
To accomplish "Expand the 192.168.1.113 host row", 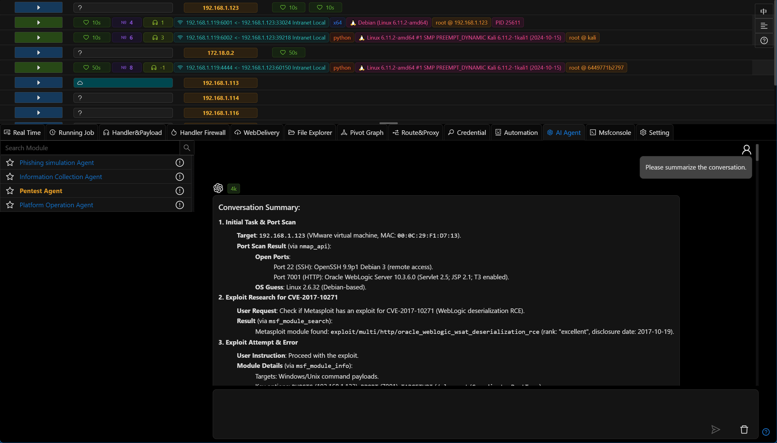I will [x=39, y=82].
